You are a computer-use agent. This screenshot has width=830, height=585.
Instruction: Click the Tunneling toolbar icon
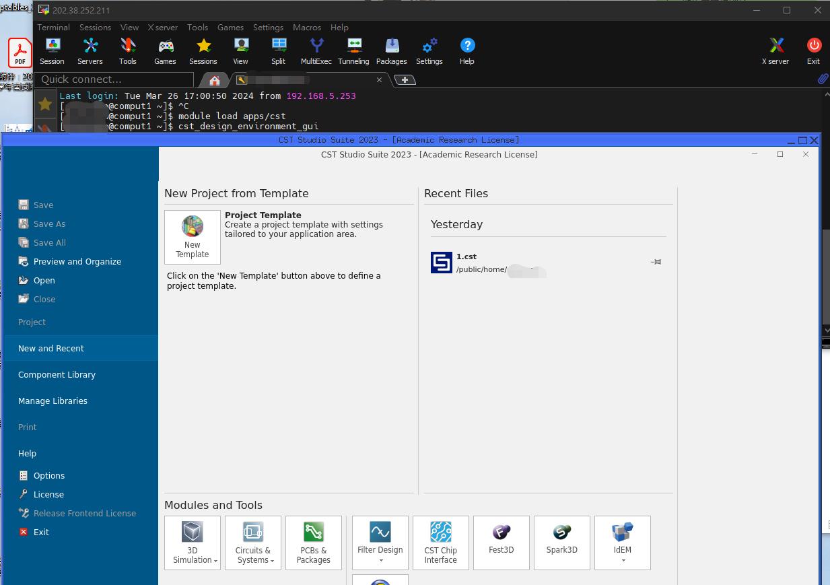click(353, 51)
